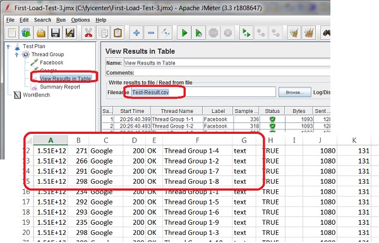Screen dimensions: 379x243
Task: Select Test Plan in the tree
Action: [34, 46]
